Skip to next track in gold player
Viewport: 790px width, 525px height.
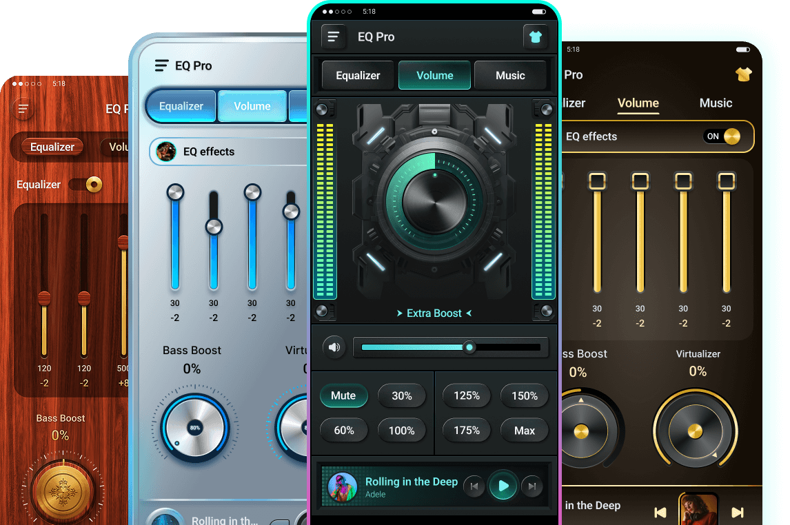click(x=737, y=512)
